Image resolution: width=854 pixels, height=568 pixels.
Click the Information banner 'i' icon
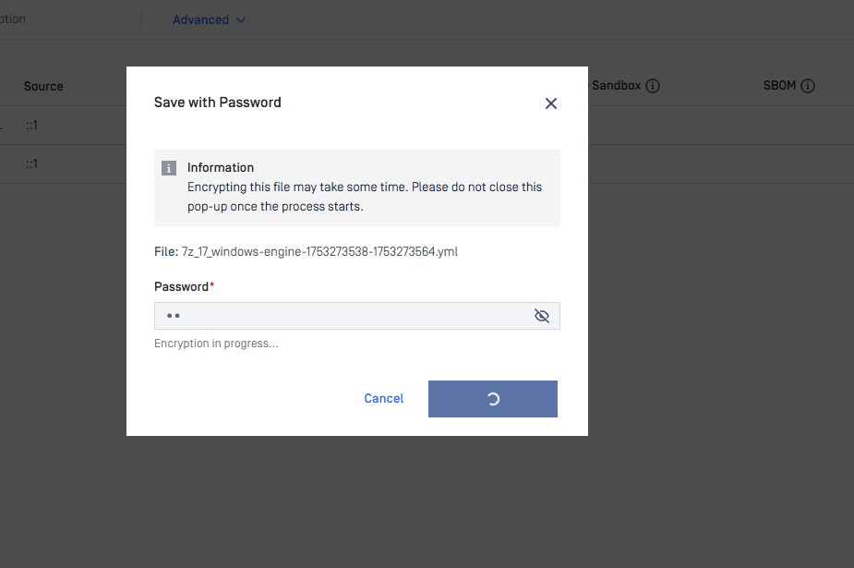[169, 168]
